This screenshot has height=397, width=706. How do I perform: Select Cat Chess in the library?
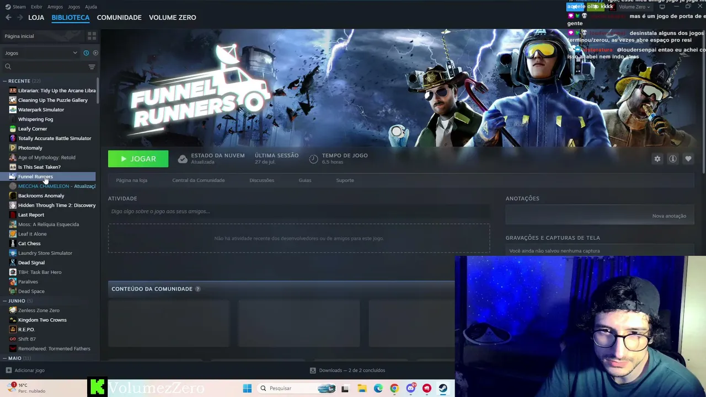[x=29, y=244]
